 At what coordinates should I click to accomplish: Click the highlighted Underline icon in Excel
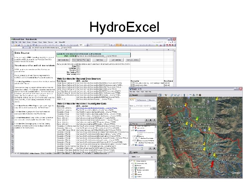pyautogui.click(x=117, y=45)
